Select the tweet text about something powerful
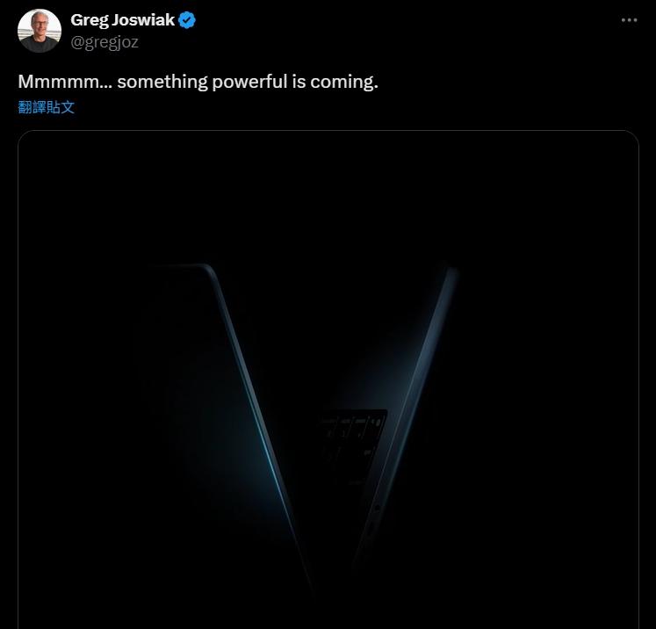The height and width of the screenshot is (629, 656). (x=198, y=82)
